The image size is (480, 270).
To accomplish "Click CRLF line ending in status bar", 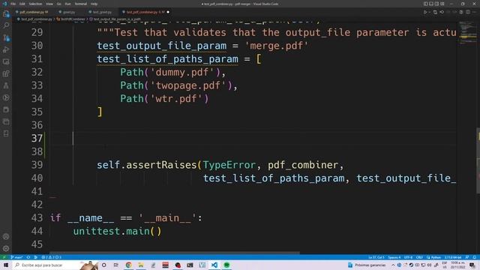I will tap(419, 257).
